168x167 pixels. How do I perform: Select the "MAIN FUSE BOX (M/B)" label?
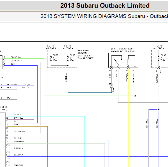click(x=83, y=52)
